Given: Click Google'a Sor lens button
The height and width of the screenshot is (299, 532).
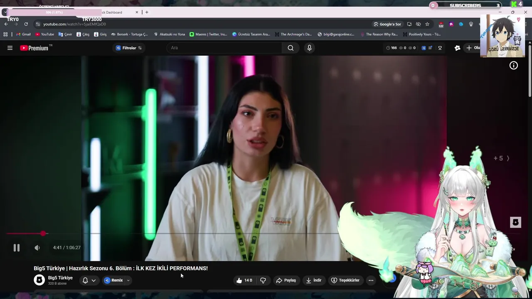Looking at the screenshot, I should click(387, 24).
